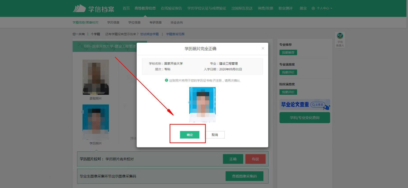Click the green 正确 button

coord(233,159)
